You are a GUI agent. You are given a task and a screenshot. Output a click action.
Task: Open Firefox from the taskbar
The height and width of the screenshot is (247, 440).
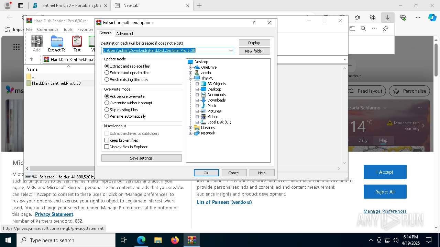click(x=175, y=240)
